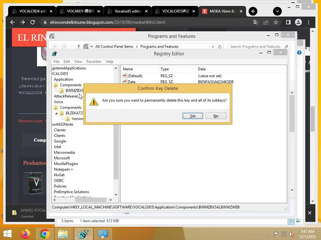Click the Chrome translate page icon
321x240 pixels.
tap(256, 22)
